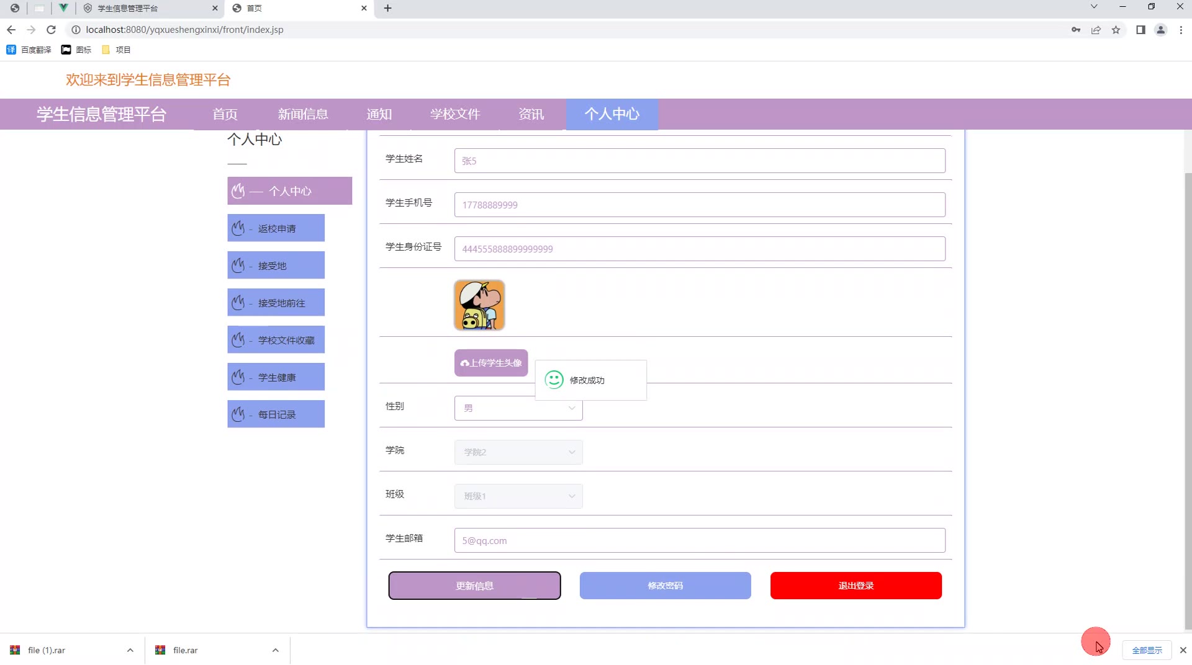Click the browser forward arrow
Viewport: 1192px width, 665px height.
[31, 30]
